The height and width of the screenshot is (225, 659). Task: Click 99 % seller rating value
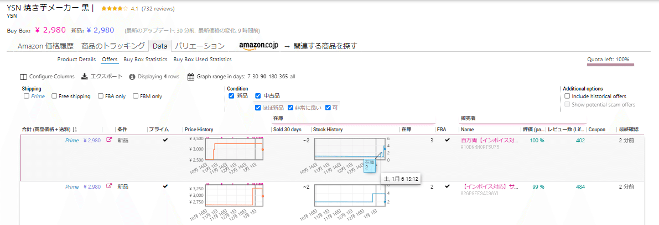[538, 186]
